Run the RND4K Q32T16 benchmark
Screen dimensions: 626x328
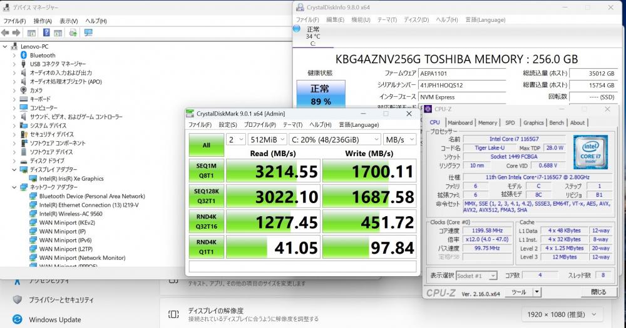(x=207, y=222)
